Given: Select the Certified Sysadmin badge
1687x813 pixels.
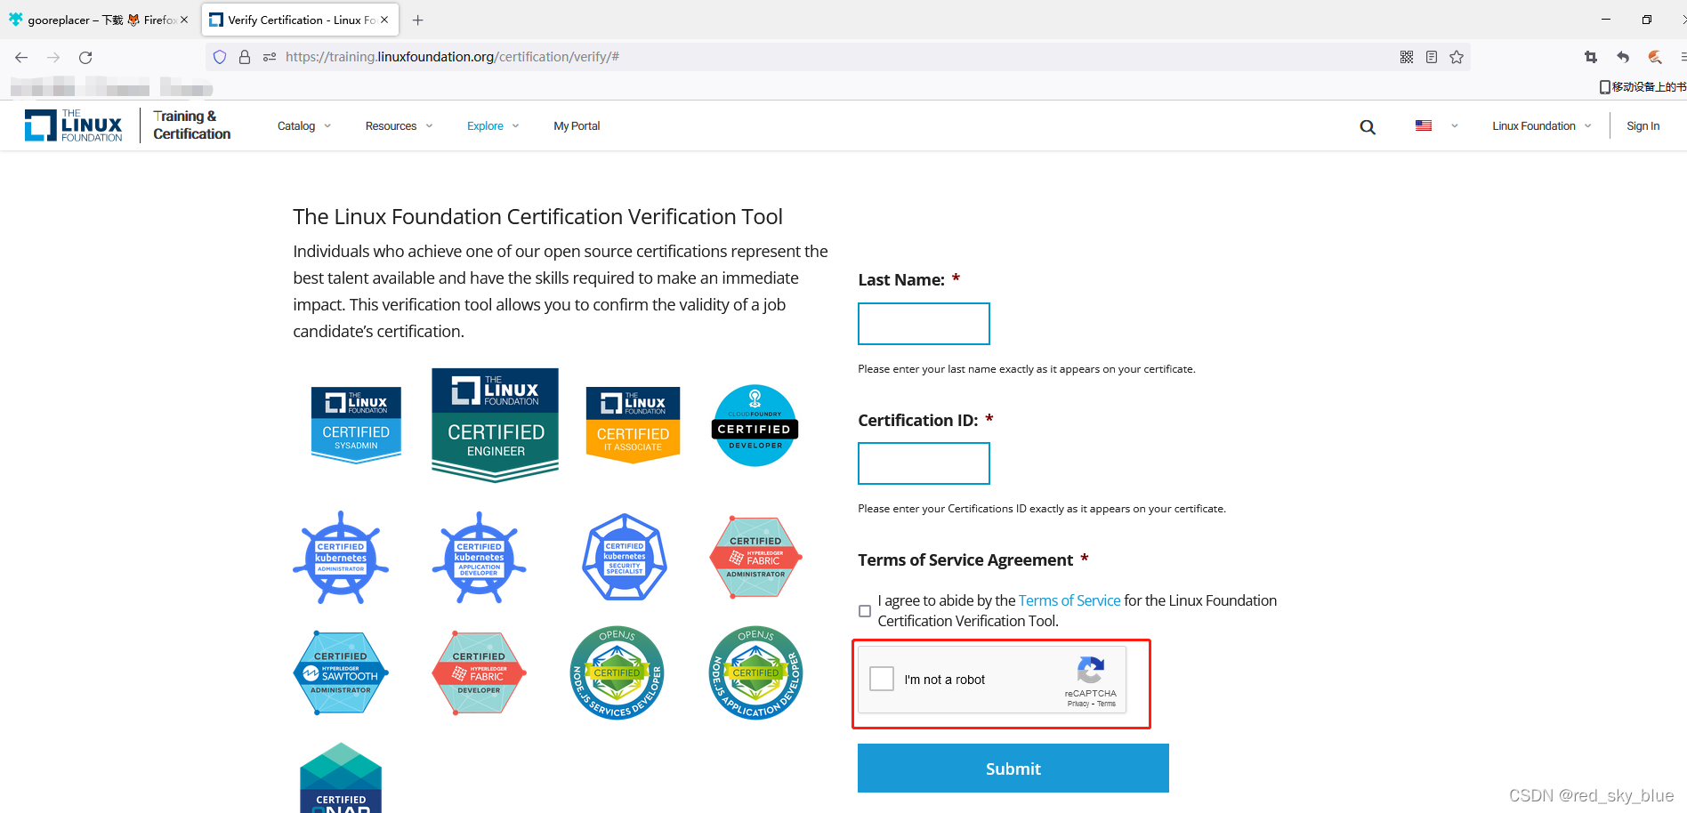Looking at the screenshot, I should (x=356, y=425).
